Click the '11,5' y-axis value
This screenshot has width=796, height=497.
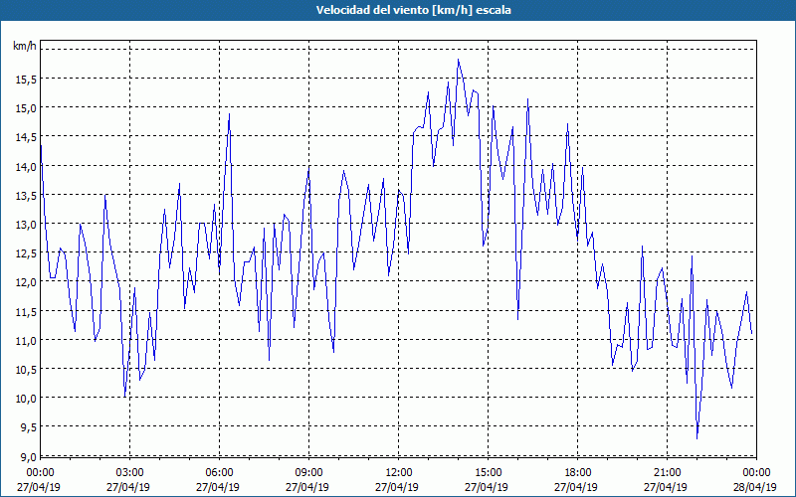tap(26, 311)
